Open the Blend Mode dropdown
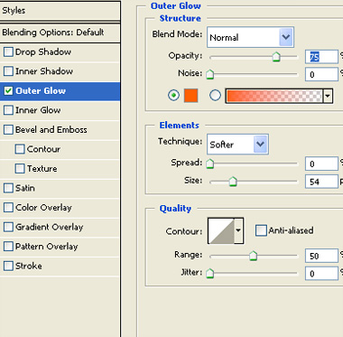 tap(250, 37)
